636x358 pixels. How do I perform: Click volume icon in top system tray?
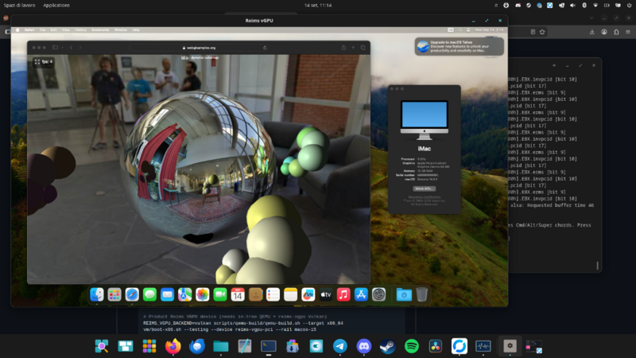pyautogui.click(x=572, y=6)
